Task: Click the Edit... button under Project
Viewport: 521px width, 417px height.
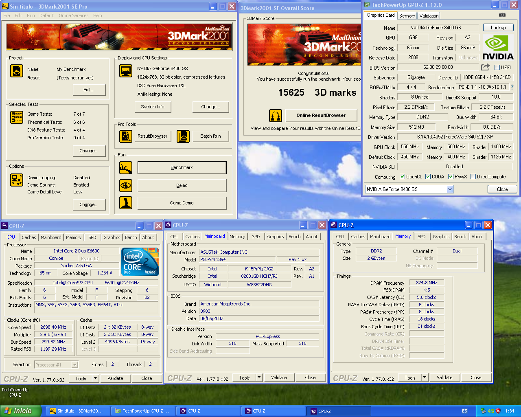Action: point(89,90)
